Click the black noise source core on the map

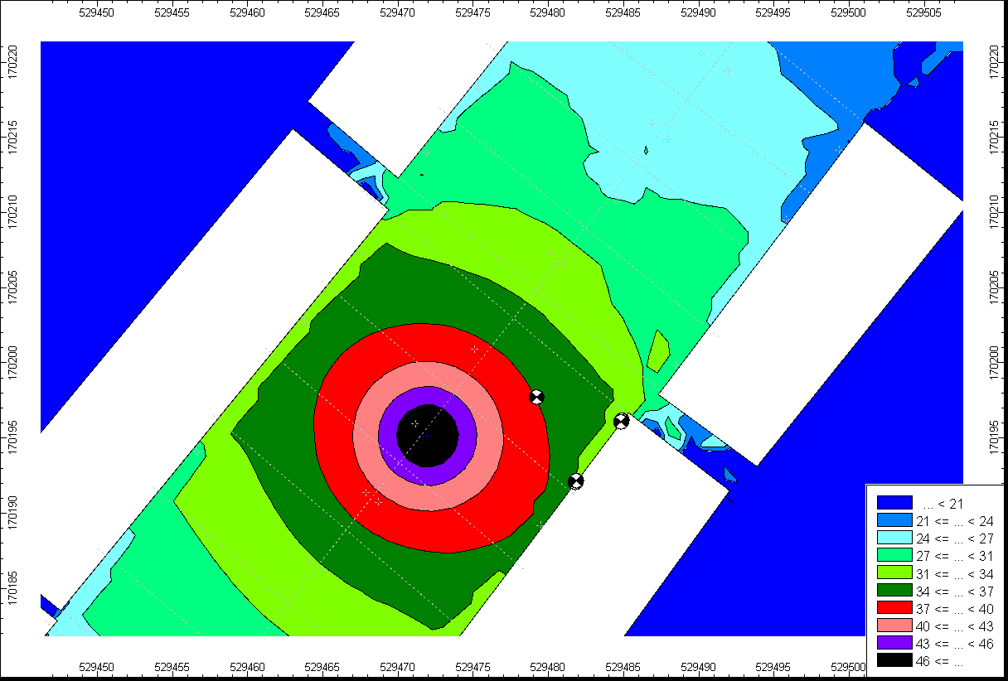[x=428, y=435]
